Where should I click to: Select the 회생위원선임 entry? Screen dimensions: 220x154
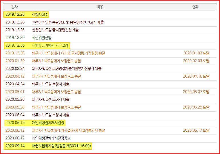(x=41, y=38)
